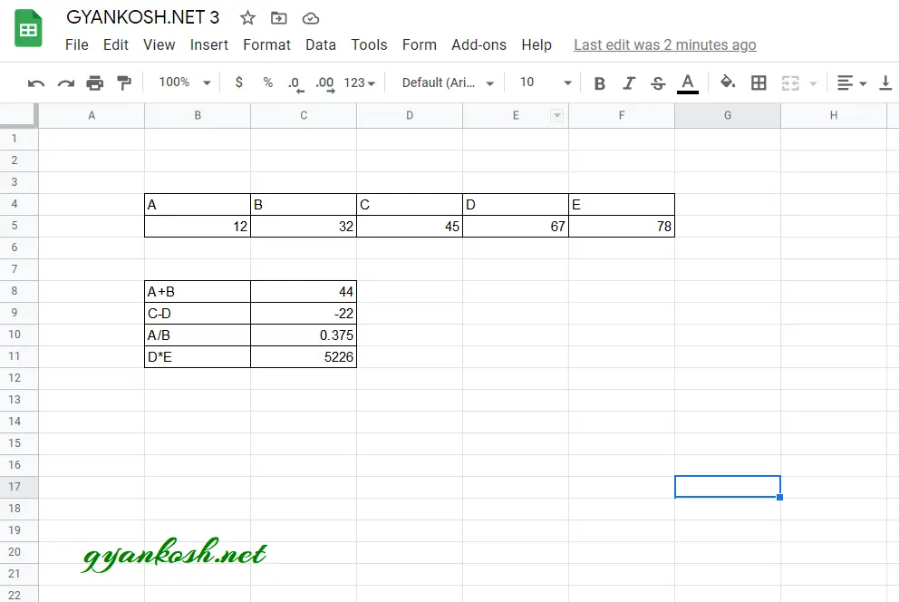The image size is (899, 602).
Task: Select column G header
Action: pyautogui.click(x=728, y=115)
